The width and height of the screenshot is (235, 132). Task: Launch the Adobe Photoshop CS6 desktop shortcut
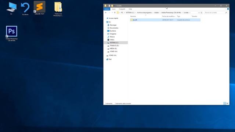pyautogui.click(x=11, y=33)
